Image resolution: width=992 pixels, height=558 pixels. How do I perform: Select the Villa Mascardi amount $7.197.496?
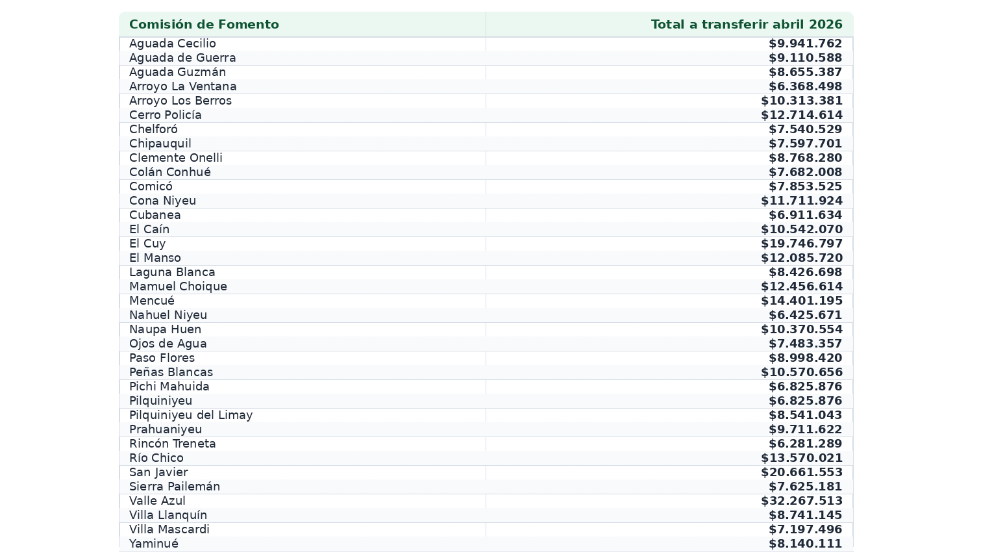806,529
